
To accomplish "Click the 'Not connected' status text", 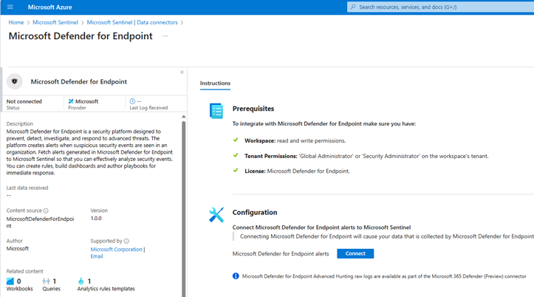I will pos(24,101).
